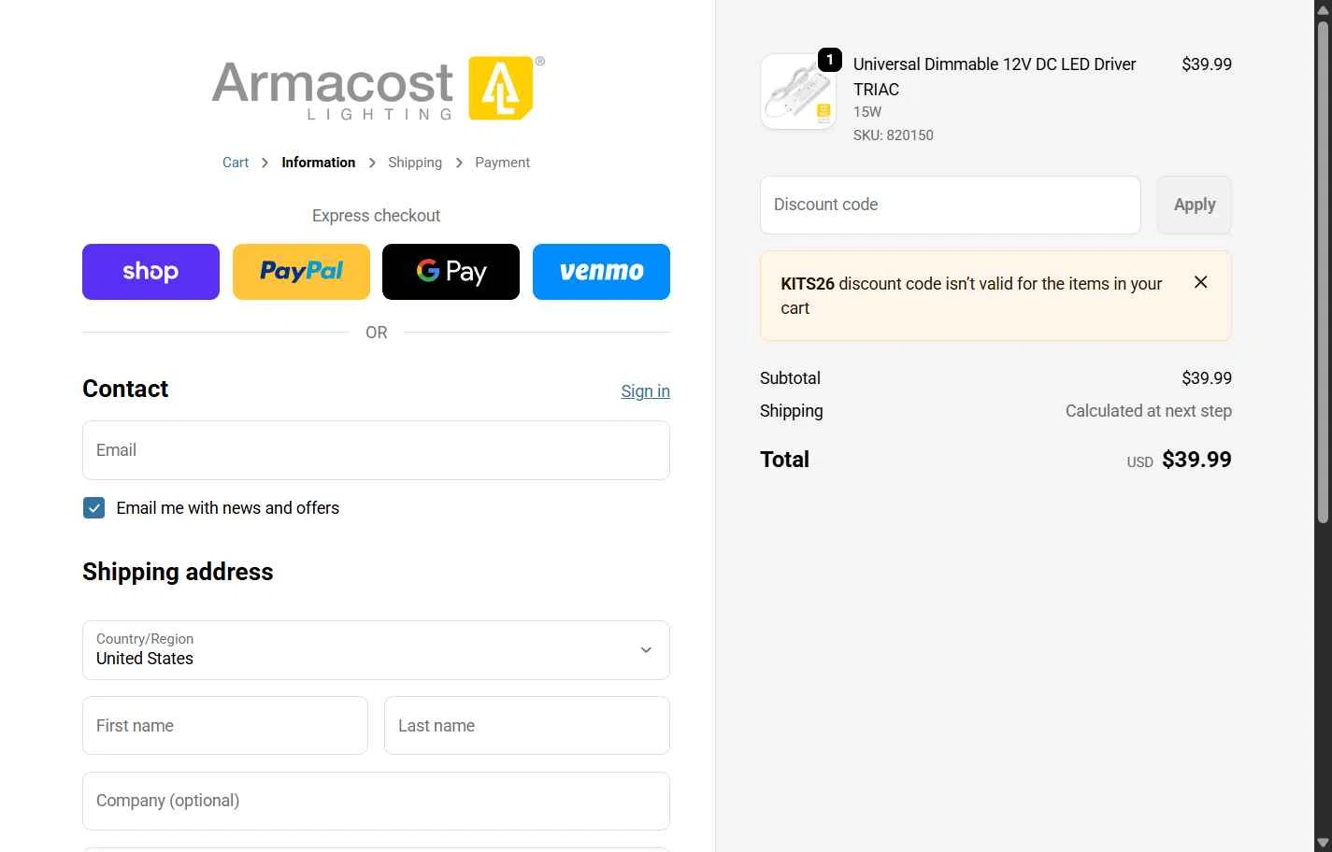The height and width of the screenshot is (852, 1332).
Task: Click the Contact heading
Action: click(125, 389)
